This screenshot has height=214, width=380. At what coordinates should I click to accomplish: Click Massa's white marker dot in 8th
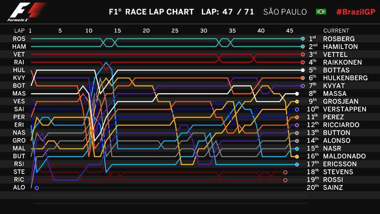pos(297,94)
